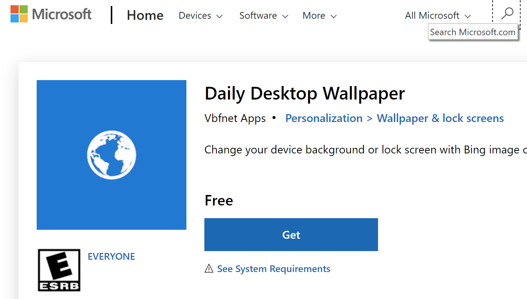Click the EVERYONE rating link

tap(112, 256)
